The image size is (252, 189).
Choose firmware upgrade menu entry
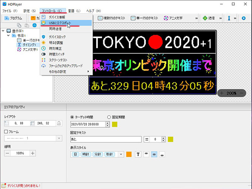coord(66,66)
